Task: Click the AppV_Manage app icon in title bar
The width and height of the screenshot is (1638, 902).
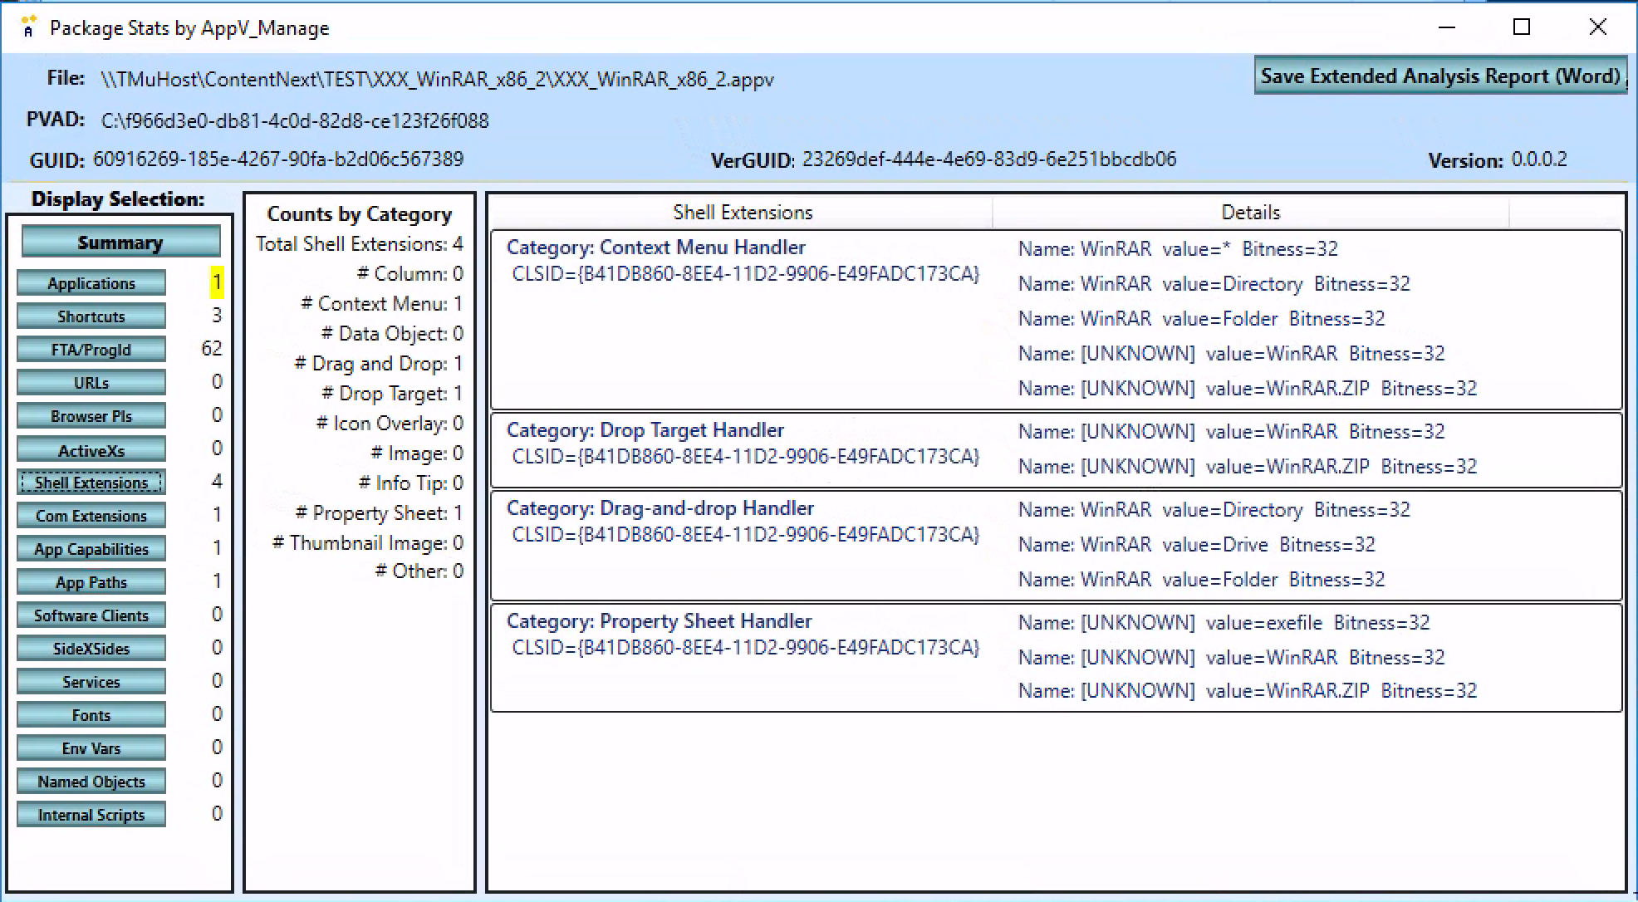Action: (28, 27)
